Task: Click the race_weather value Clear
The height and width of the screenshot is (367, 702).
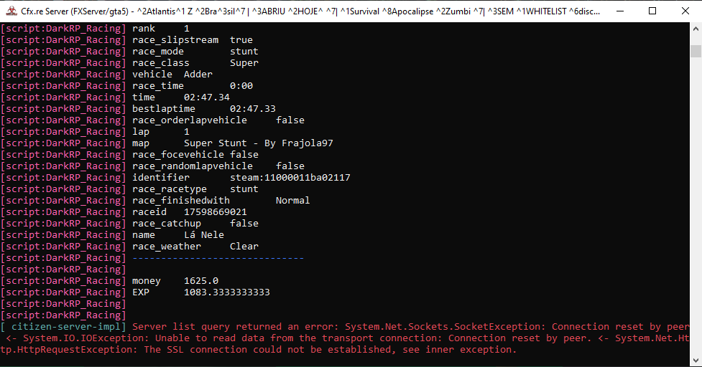Action: 244,246
